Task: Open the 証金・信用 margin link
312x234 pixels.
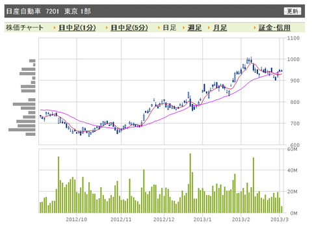Action: point(274,28)
